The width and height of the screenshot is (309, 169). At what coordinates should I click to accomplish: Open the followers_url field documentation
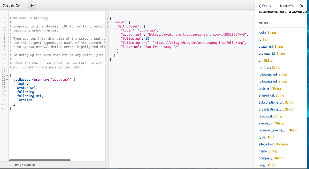point(267,74)
